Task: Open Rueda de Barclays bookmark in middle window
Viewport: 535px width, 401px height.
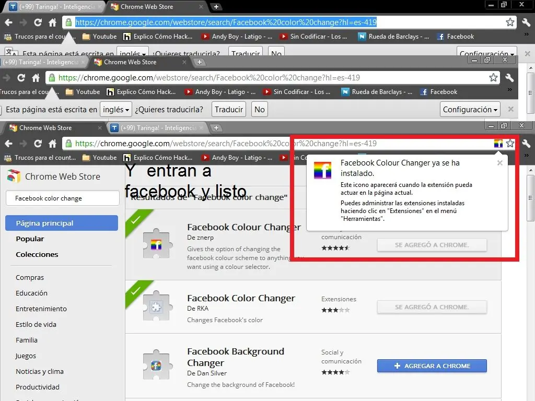Action: click(x=377, y=92)
